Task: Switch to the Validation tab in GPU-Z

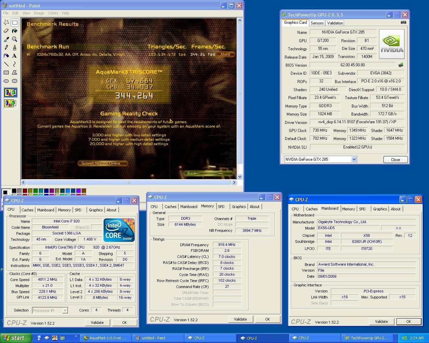Action: click(x=335, y=23)
